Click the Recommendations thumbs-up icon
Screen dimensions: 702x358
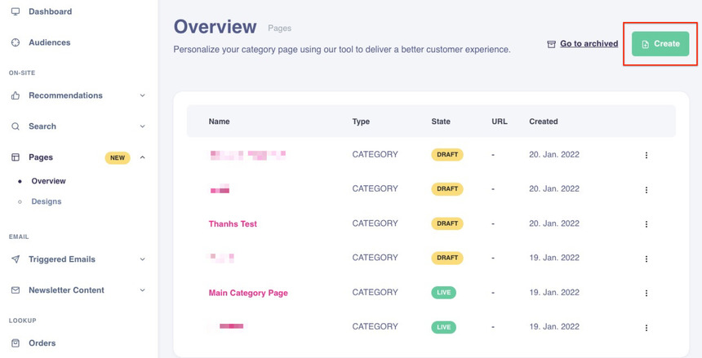click(16, 95)
